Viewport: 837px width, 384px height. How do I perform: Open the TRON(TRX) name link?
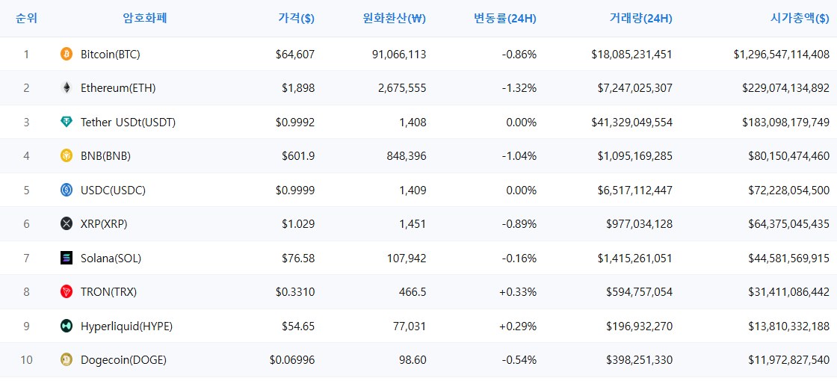click(x=109, y=291)
